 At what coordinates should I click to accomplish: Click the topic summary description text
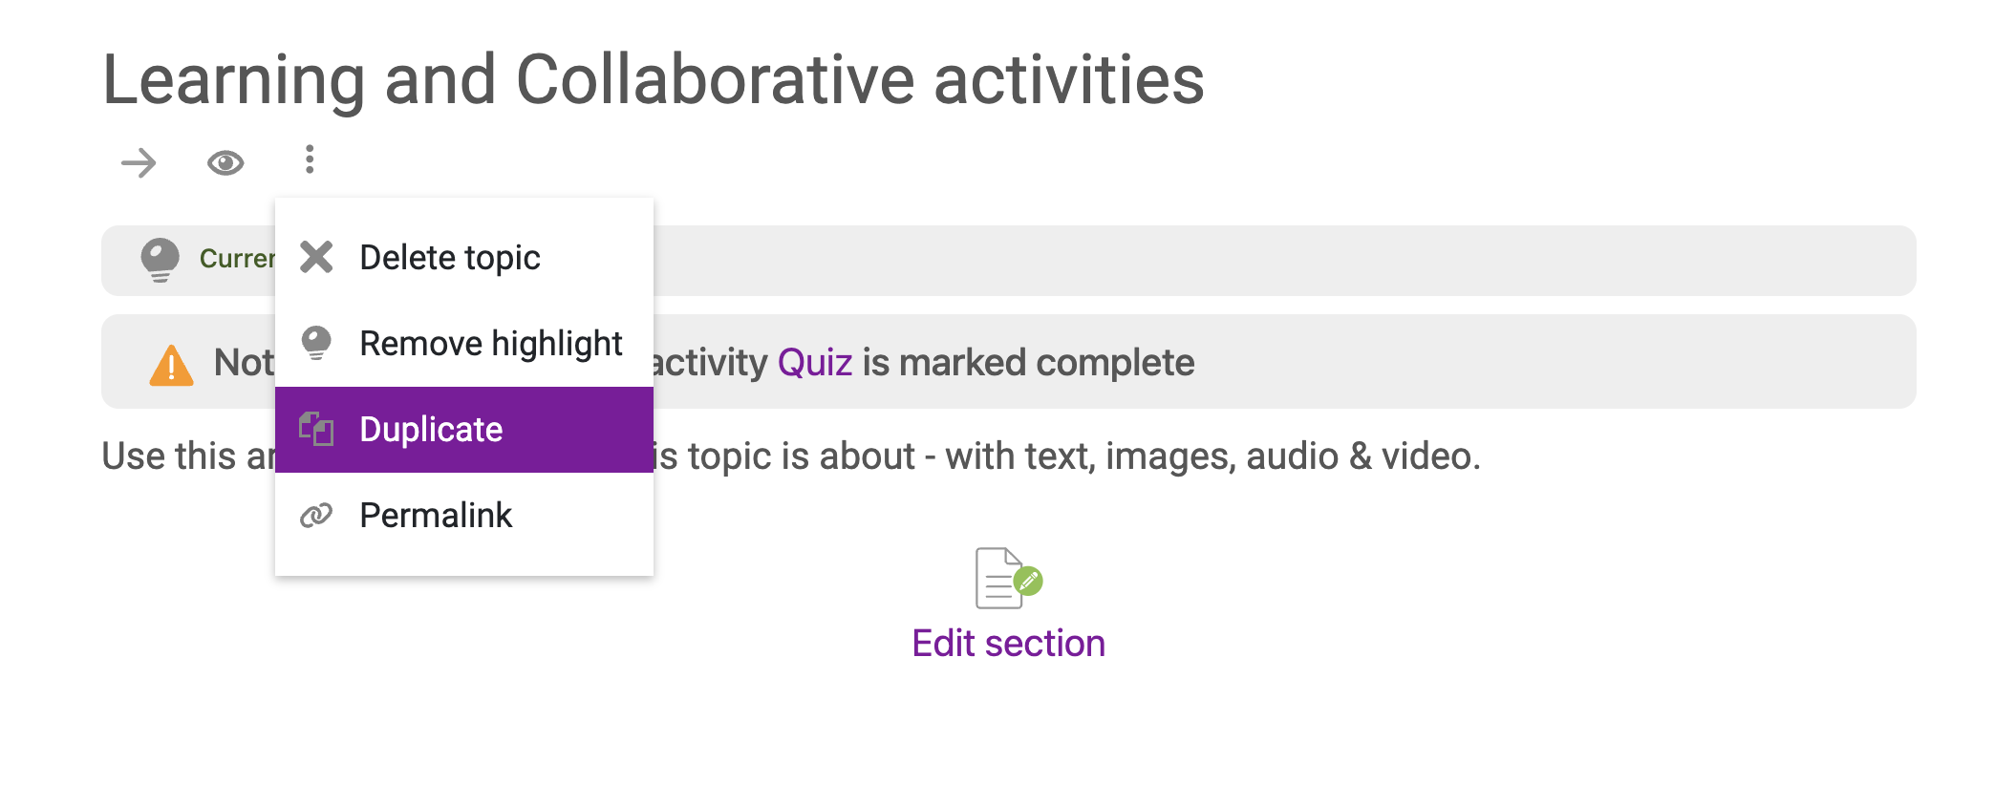(791, 456)
